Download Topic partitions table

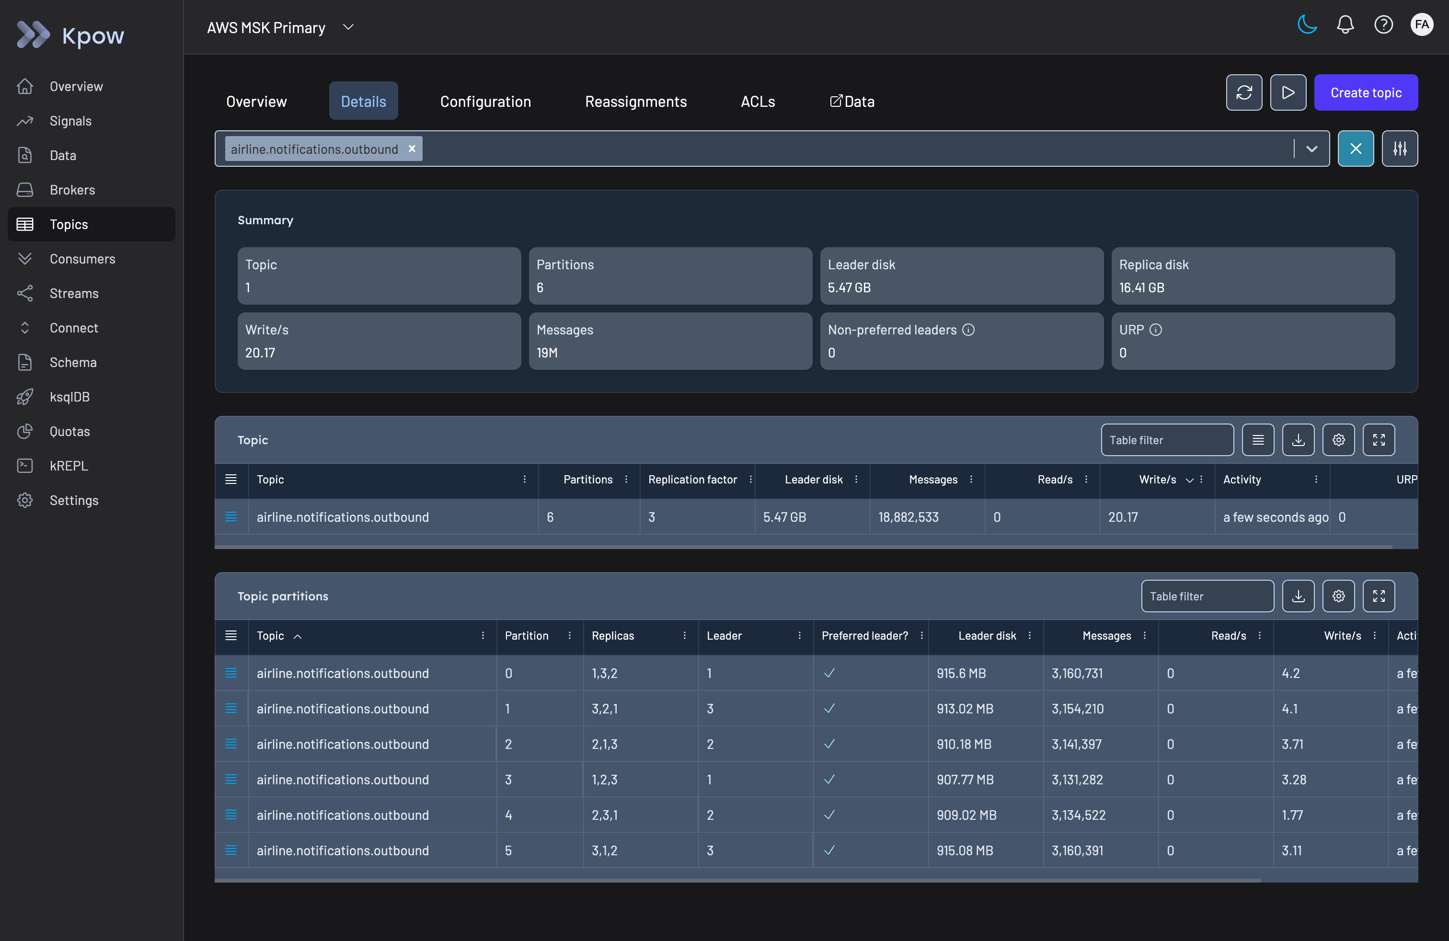pos(1298,597)
